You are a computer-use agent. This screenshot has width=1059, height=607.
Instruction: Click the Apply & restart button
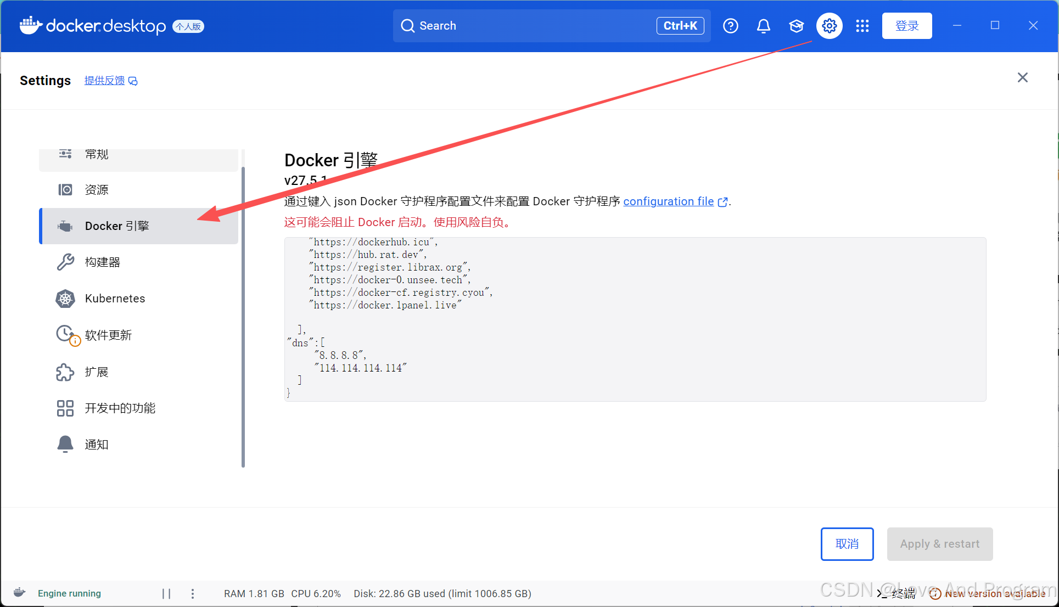point(940,544)
